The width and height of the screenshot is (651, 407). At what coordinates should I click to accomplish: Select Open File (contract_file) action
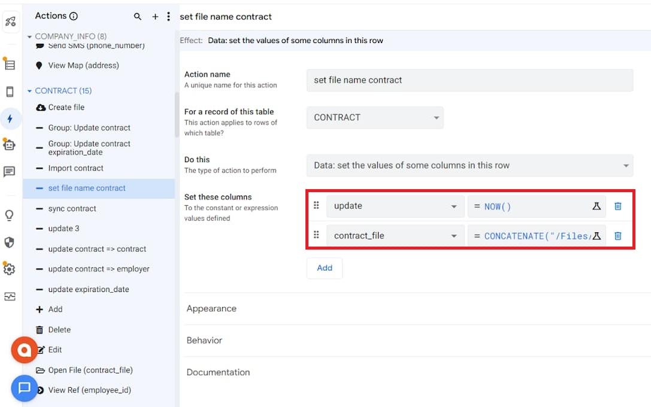90,370
